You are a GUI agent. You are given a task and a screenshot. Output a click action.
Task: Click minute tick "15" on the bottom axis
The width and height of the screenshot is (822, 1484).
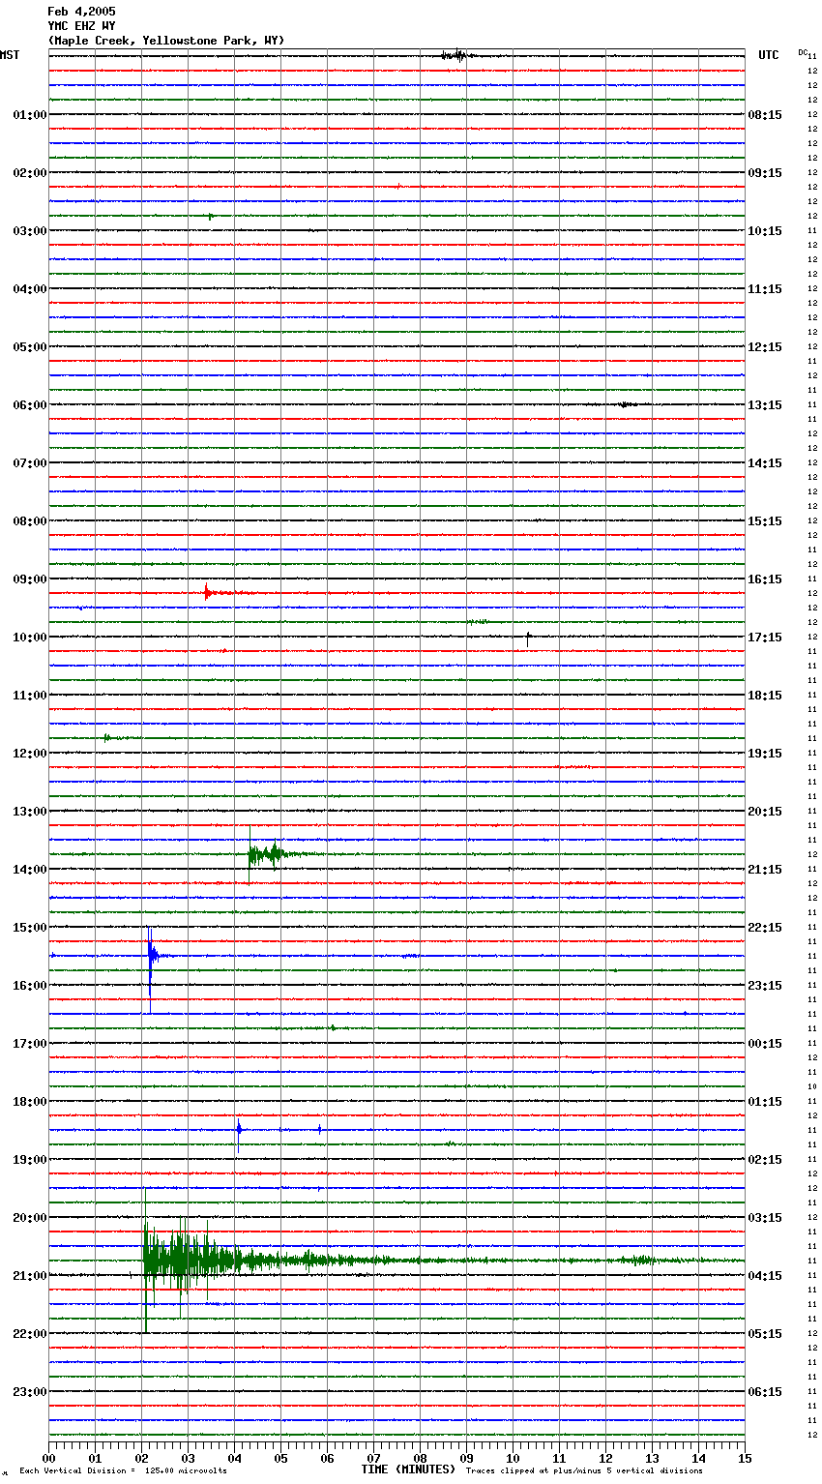coord(745,1458)
